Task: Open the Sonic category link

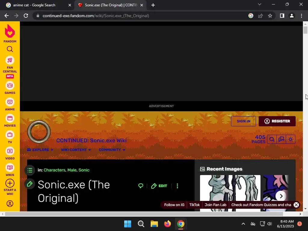Action: (x=84, y=170)
